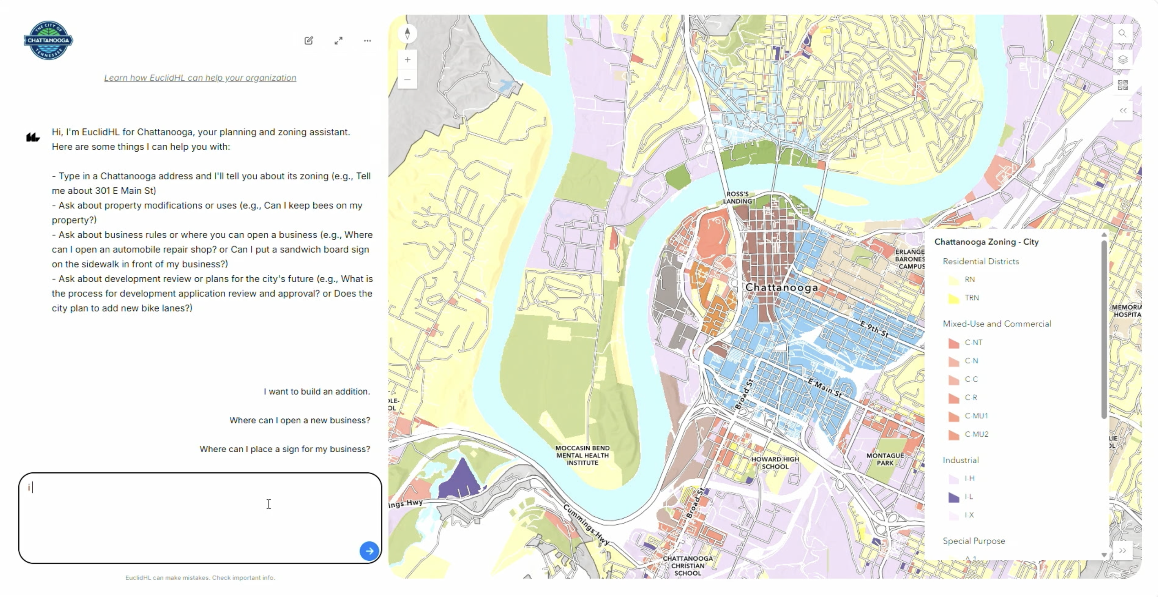The height and width of the screenshot is (597, 1158).
Task: Expand chat panel with the fullscreen arrows icon
Action: coord(338,40)
